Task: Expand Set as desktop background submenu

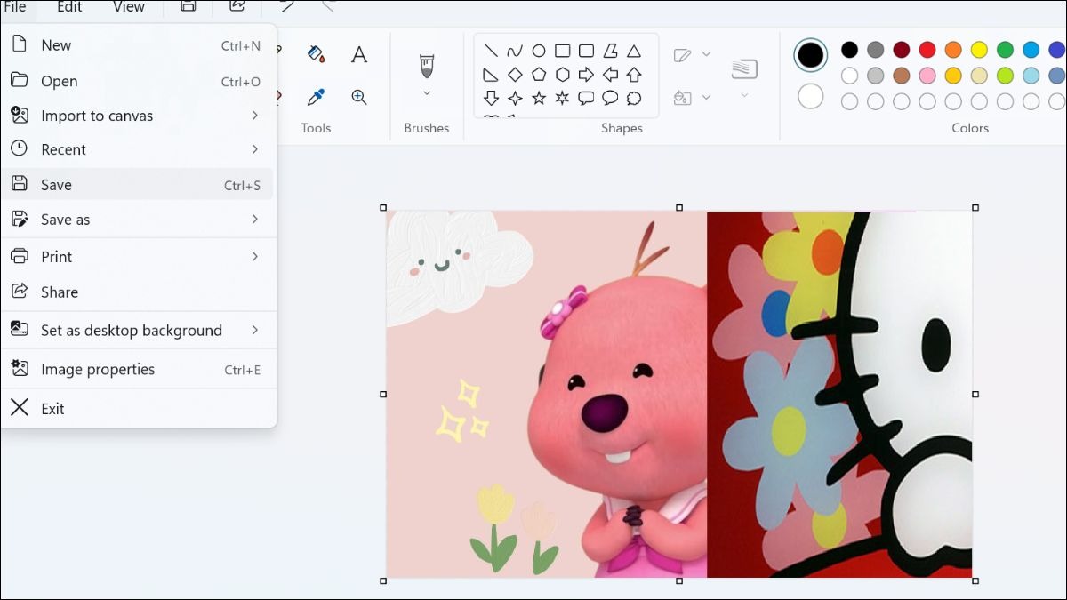Action: coord(254,331)
